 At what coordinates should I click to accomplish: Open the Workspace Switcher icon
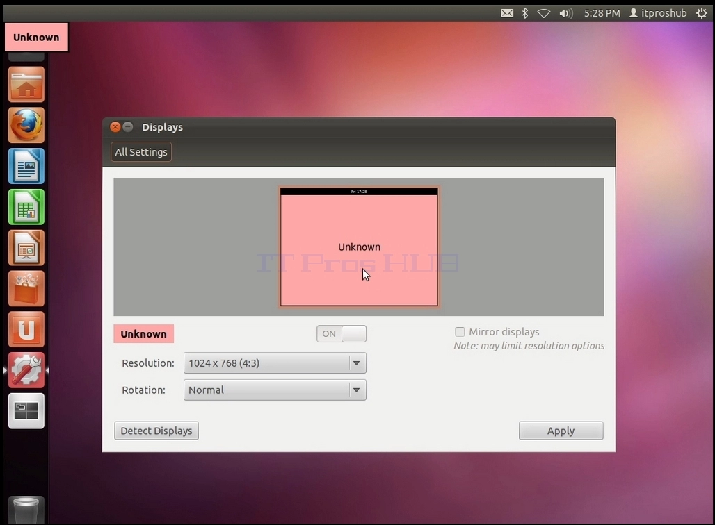[x=26, y=410]
